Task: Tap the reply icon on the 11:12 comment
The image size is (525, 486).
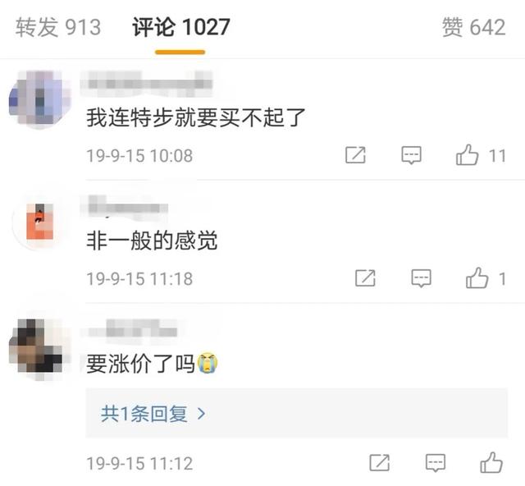Action: [x=436, y=463]
